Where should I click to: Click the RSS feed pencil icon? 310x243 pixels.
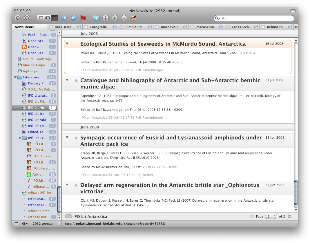pos(133,18)
